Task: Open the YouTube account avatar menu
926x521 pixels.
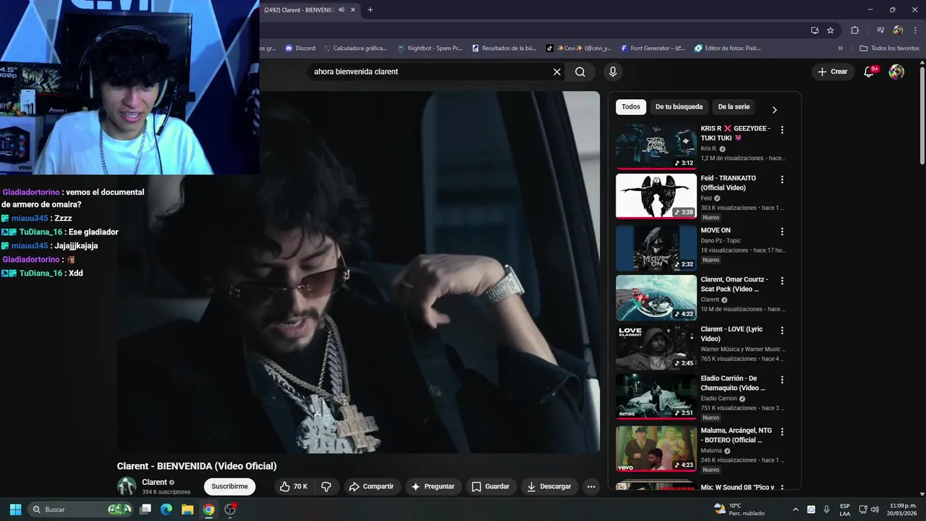Action: pos(896,72)
